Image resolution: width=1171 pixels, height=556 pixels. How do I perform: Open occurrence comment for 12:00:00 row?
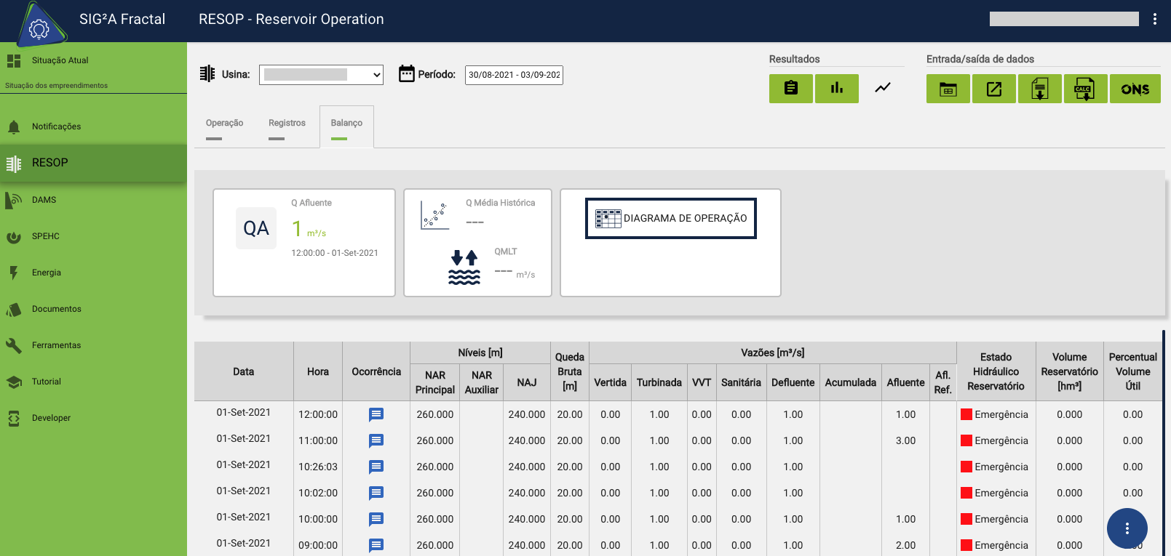(376, 414)
